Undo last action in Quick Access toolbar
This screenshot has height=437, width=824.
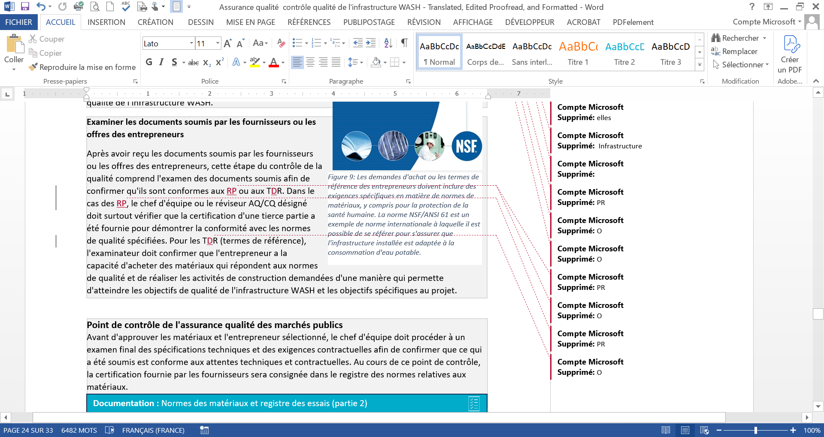coord(41,6)
